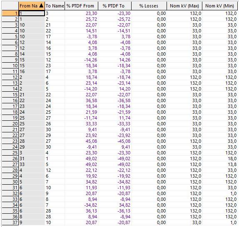Viewport: 239px width, 227px height.
Task: Click From Name cell 33 in row 27
Action: pyautogui.click(x=32, y=164)
